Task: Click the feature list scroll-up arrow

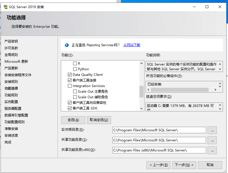Action: click(x=141, y=64)
